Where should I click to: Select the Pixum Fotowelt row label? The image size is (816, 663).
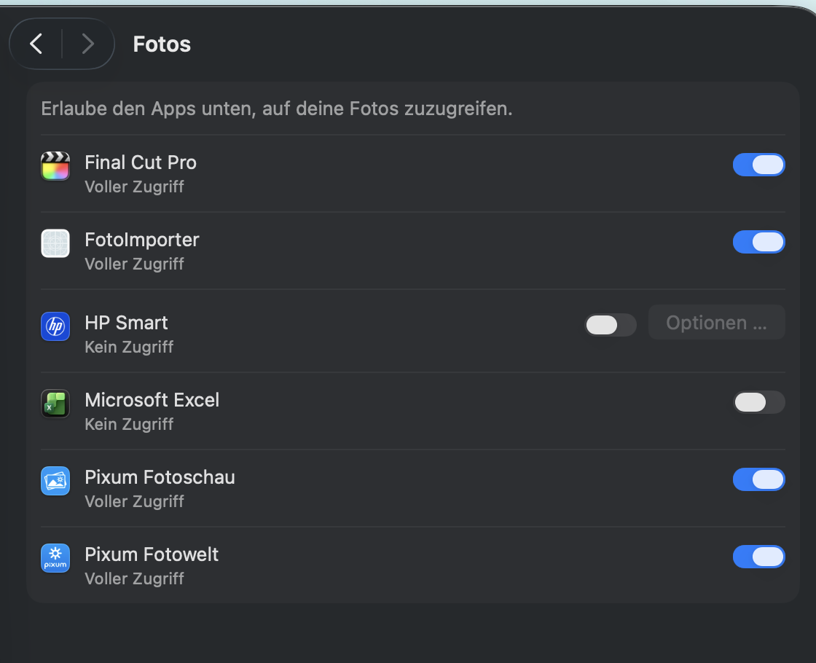tap(152, 554)
